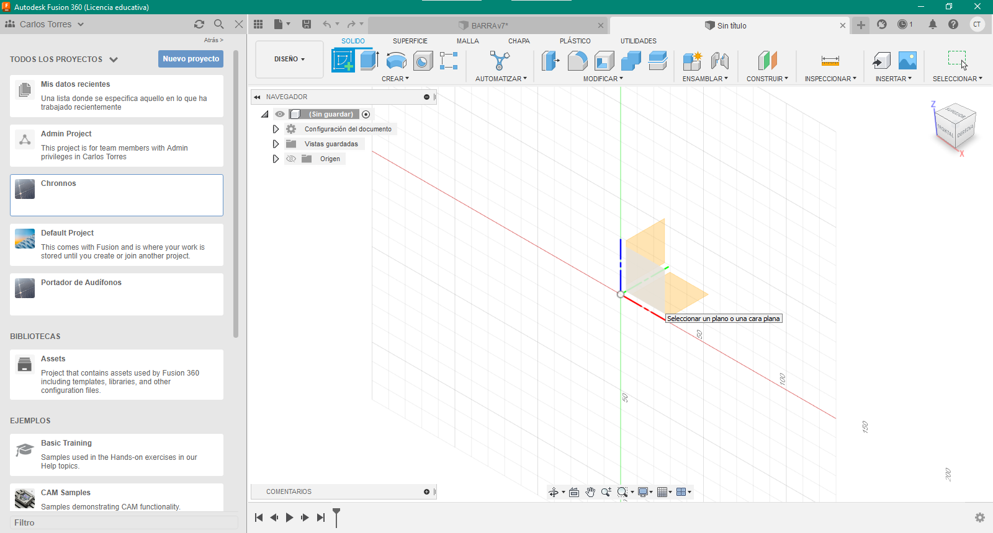Redo the last action
Image resolution: width=993 pixels, height=533 pixels.
pos(351,24)
